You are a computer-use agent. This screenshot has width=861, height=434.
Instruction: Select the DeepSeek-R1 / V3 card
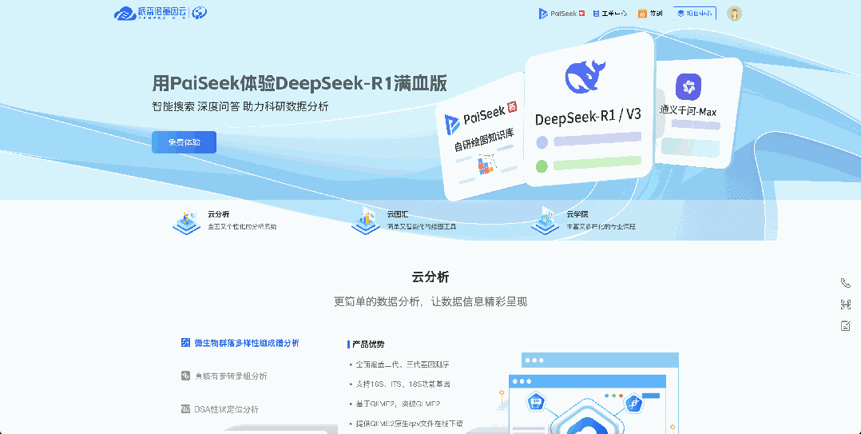point(588,112)
